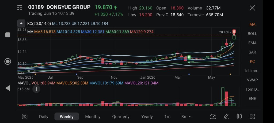Tap the green B buy marker
274x123 pixels.
[189, 57]
